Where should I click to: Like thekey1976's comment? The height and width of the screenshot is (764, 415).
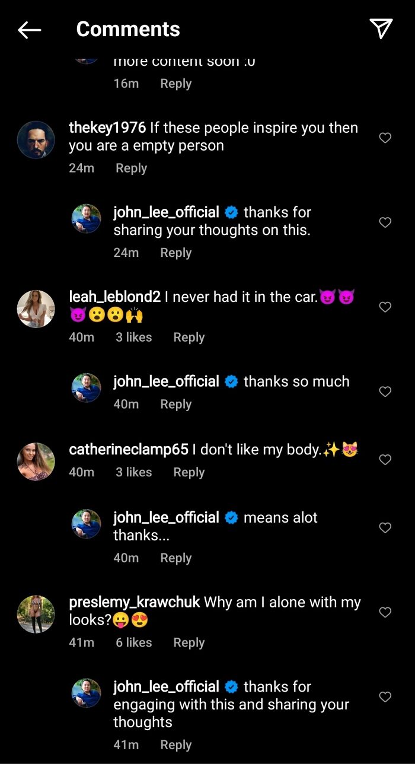(x=385, y=138)
